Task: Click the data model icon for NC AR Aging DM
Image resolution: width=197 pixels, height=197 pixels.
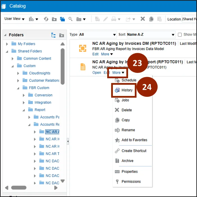Action: pos(82,48)
